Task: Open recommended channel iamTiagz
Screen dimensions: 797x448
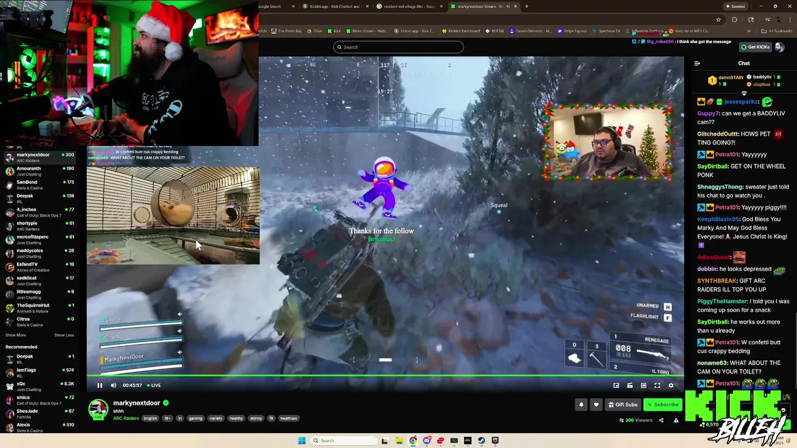Action: click(x=40, y=373)
